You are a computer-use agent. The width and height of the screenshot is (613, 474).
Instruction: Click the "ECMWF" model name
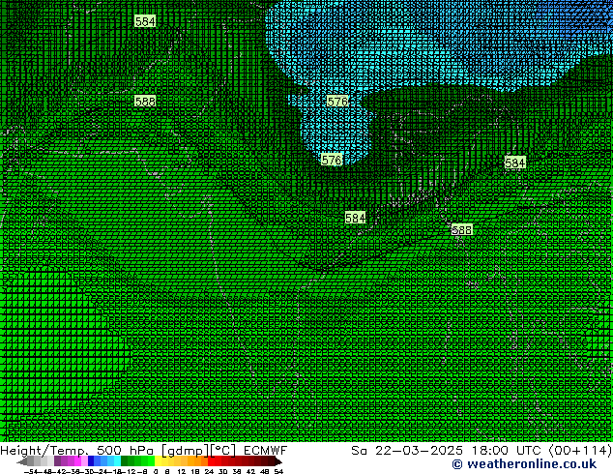[266, 451]
